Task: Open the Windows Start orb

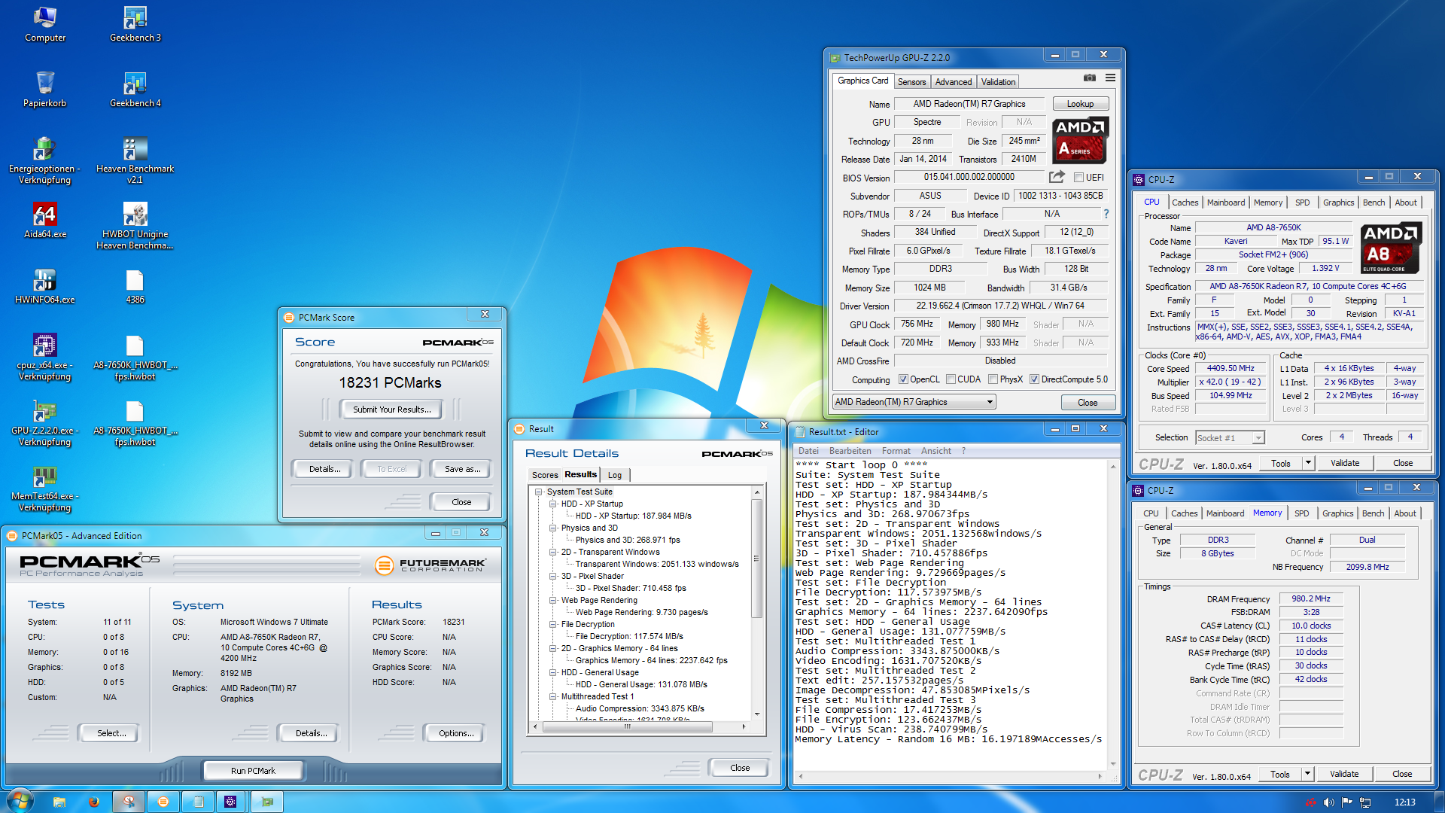Action: pyautogui.click(x=20, y=801)
